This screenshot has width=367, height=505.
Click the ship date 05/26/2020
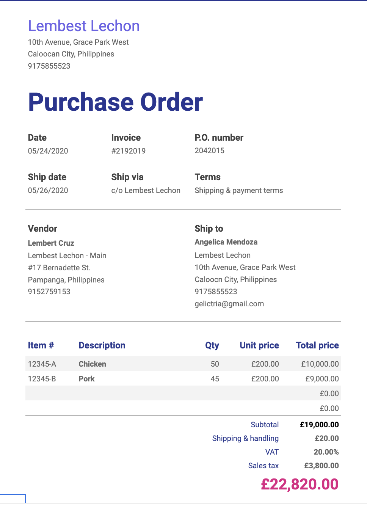[x=48, y=190]
